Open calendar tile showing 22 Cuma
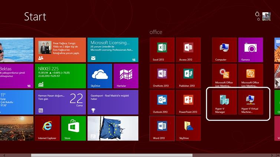The width and height of the screenshot is (280, 157). [60, 102]
